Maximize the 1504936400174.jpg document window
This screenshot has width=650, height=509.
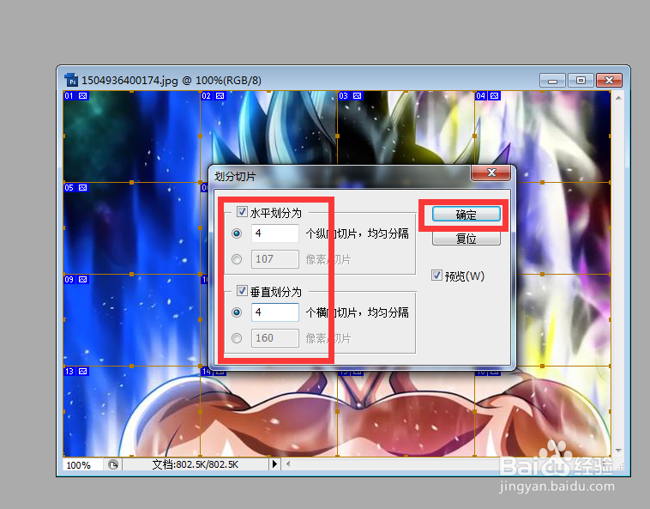tap(581, 81)
